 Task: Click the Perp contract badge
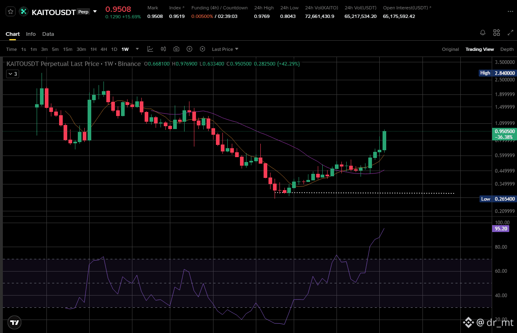(84, 12)
